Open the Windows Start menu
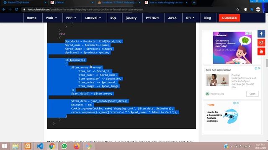The height and width of the screenshot is (150, 268). (x=4, y=146)
